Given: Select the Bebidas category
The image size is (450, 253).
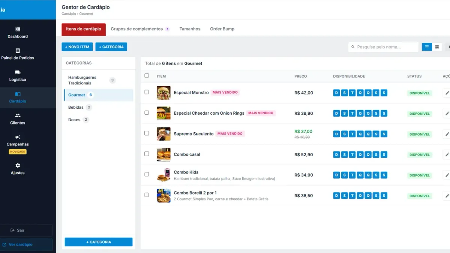Looking at the screenshot, I should pyautogui.click(x=99, y=108).
